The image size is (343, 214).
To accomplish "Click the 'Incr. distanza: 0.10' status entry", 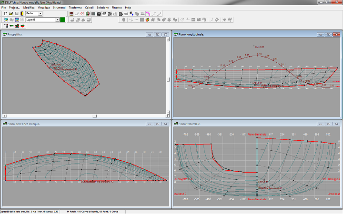I will point(48,212).
